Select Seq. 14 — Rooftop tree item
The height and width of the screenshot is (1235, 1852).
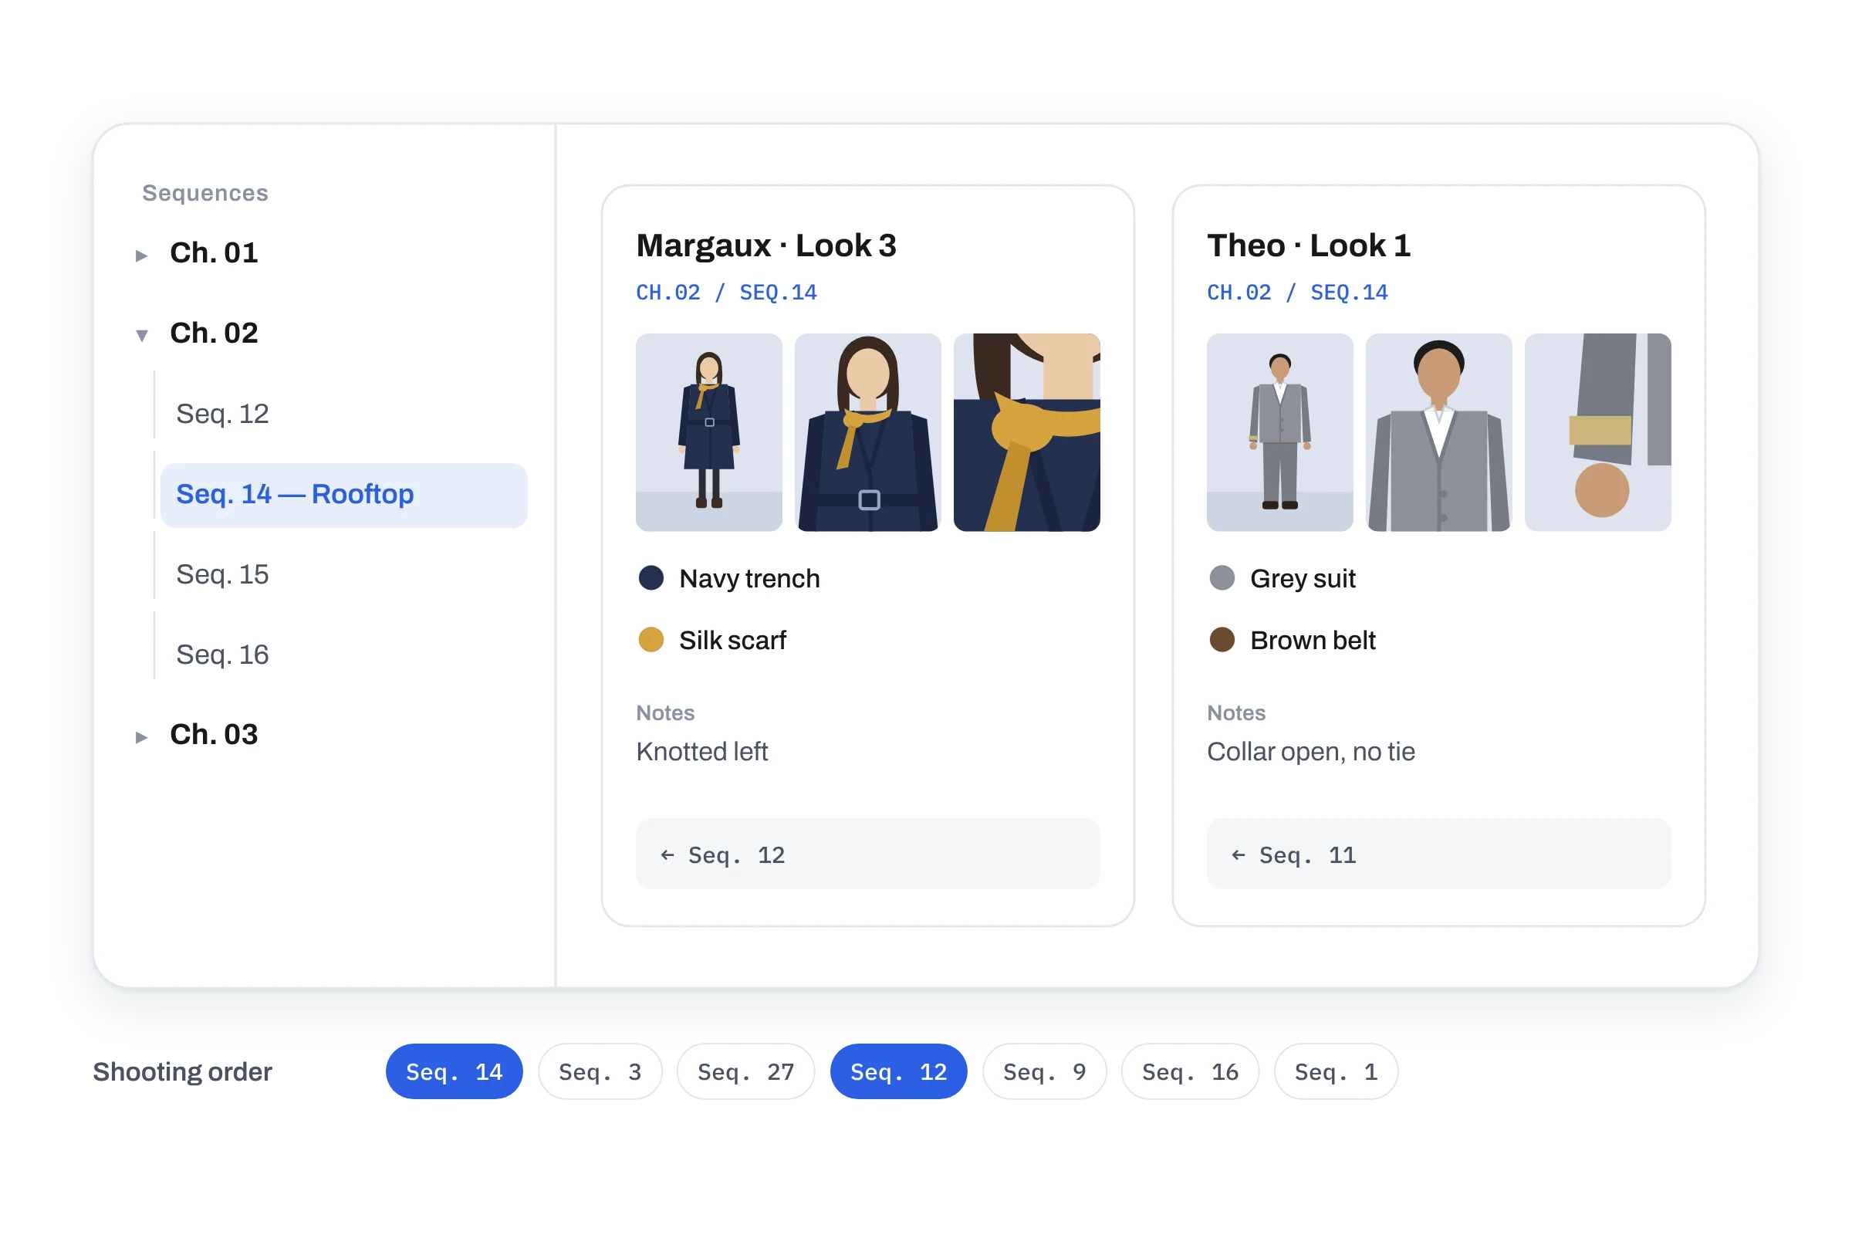pyautogui.click(x=344, y=495)
